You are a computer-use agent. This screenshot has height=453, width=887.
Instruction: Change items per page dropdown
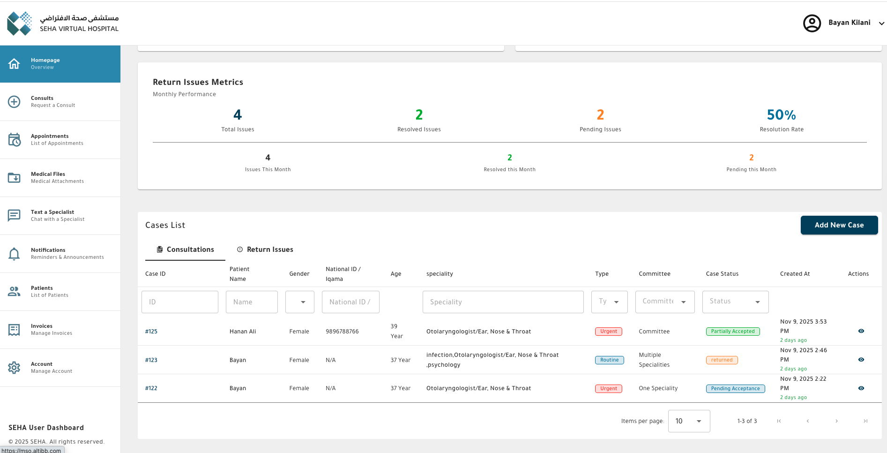tap(688, 421)
